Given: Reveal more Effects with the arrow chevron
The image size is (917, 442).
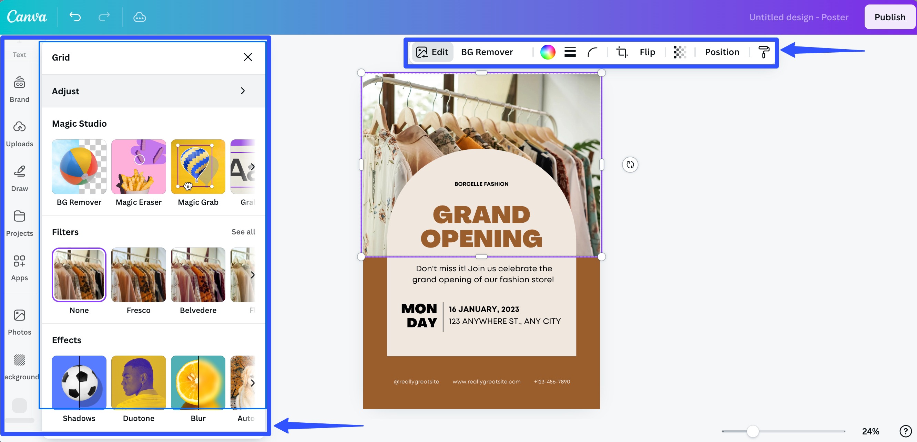Looking at the screenshot, I should click(253, 383).
